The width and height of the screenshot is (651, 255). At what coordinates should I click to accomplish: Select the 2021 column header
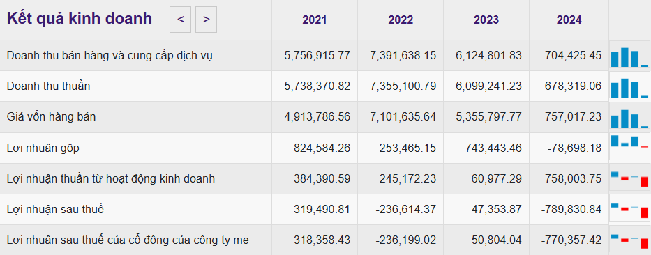(315, 20)
